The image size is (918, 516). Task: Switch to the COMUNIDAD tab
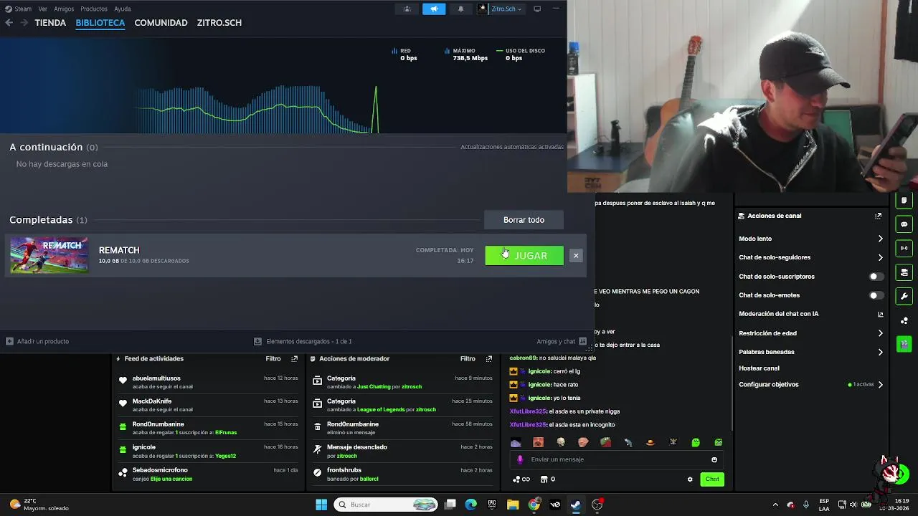click(x=161, y=22)
